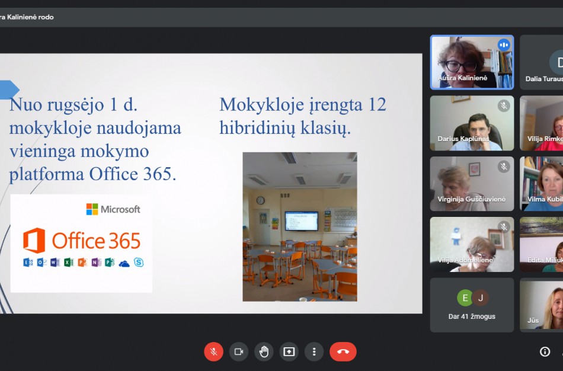The image size is (563, 371).
Task: Raise your hand in the meeting
Action: point(264,351)
